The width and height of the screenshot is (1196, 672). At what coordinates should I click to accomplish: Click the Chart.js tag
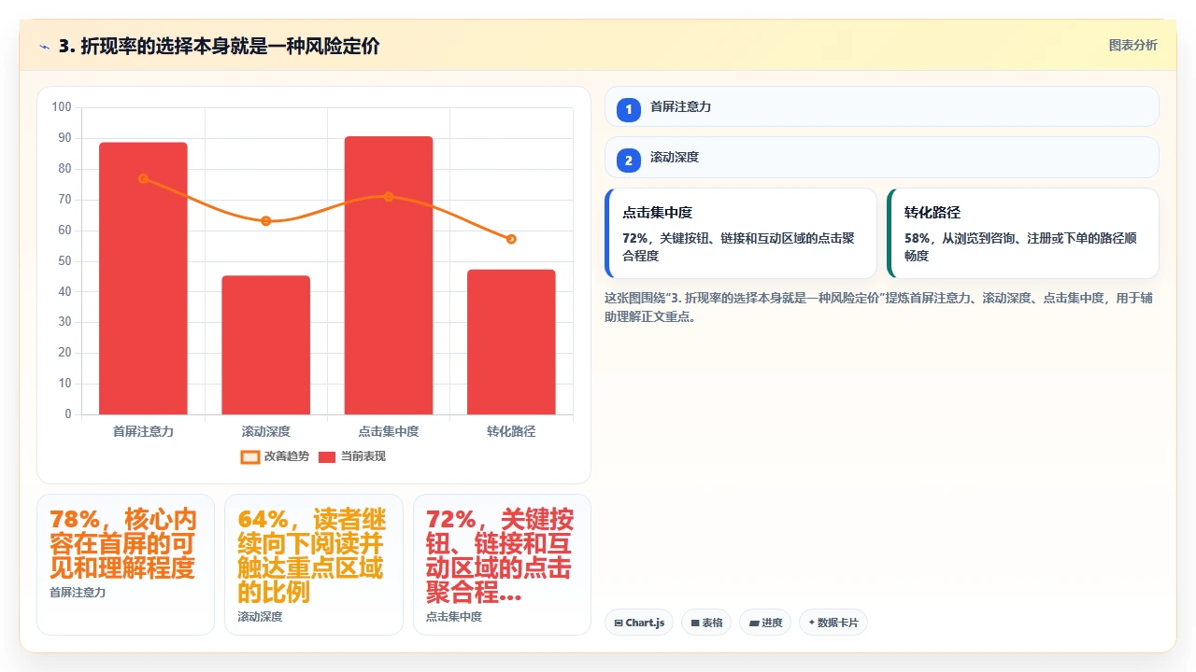639,623
